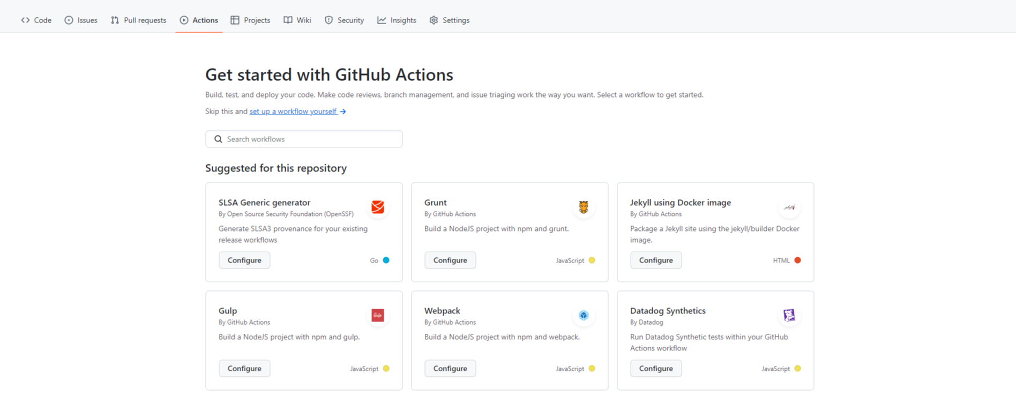The width and height of the screenshot is (1016, 404).
Task: Click the Jekyll logo icon
Action: pos(789,207)
